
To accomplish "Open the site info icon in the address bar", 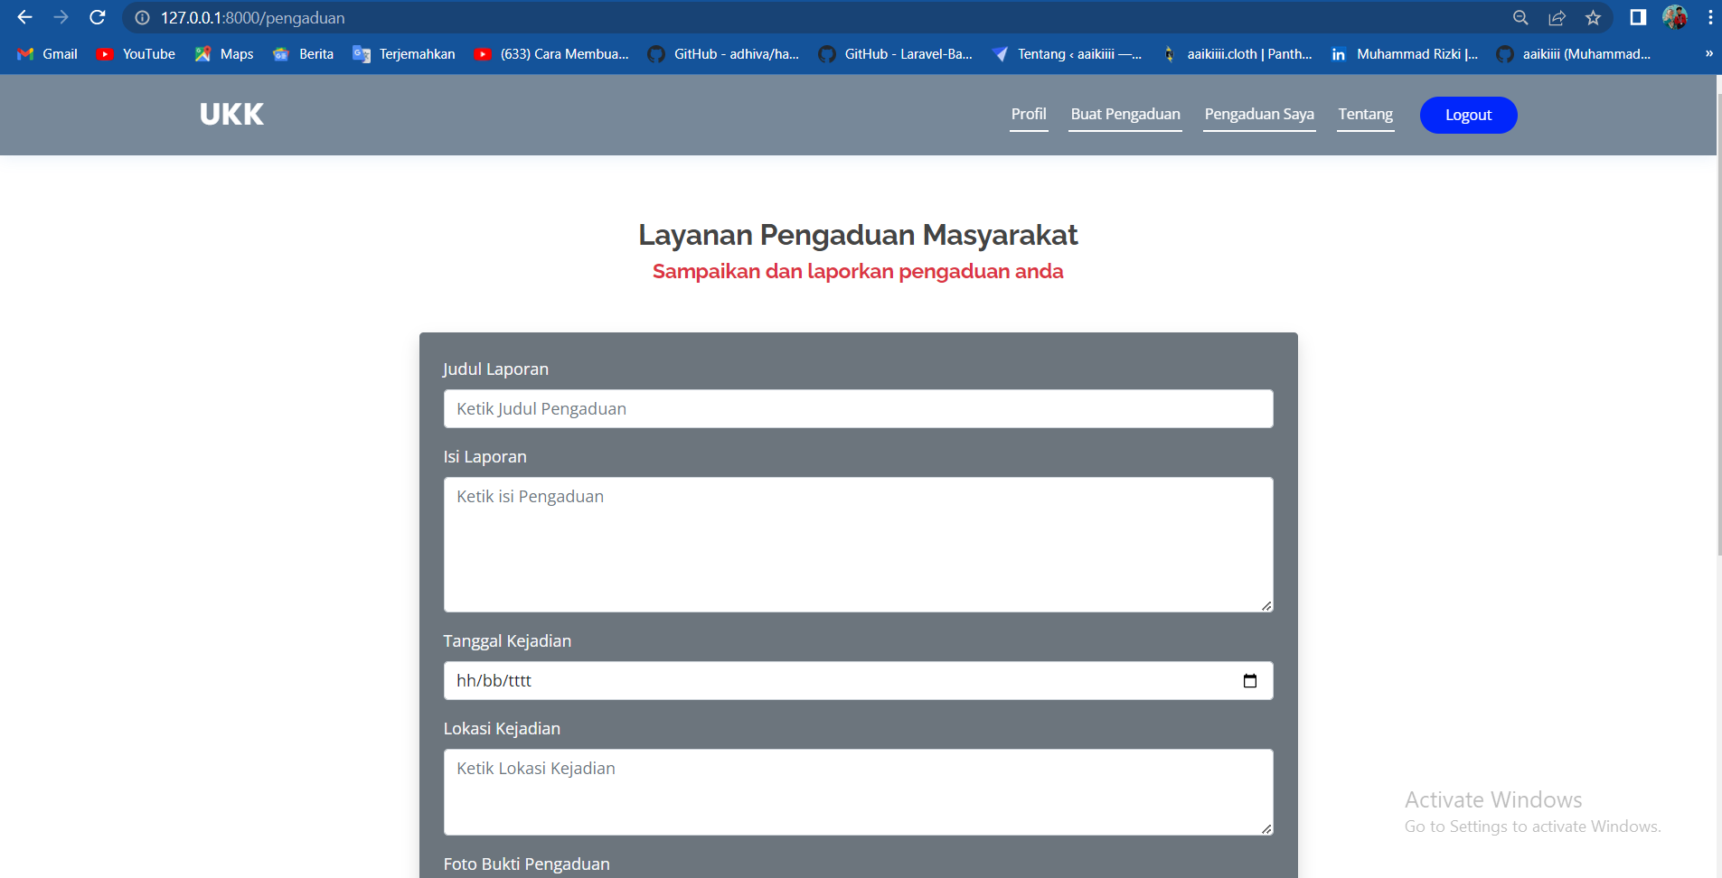I will pos(142,18).
